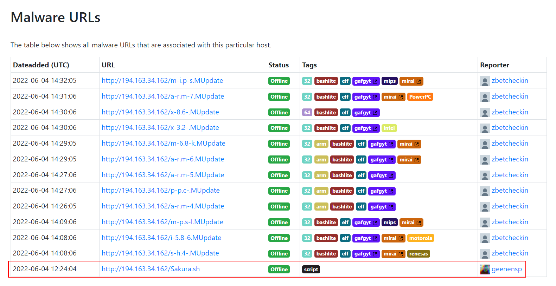Open the a-r.m-7.MUpdate URL link
Viewport: 556px width, 286px height.
coord(163,96)
